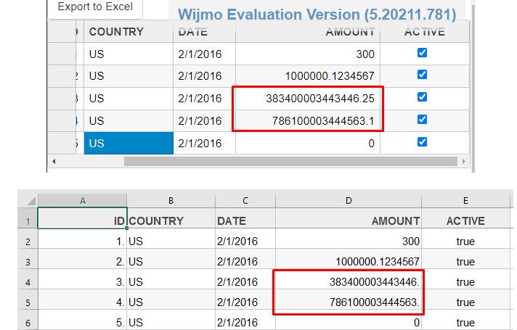Toggle Active checkbox in amount 300 row

(x=422, y=53)
